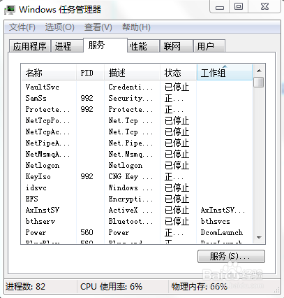This screenshot has width=284, height=298.
Task: Click the Task Manager title bar icon
Action: pos(10,10)
